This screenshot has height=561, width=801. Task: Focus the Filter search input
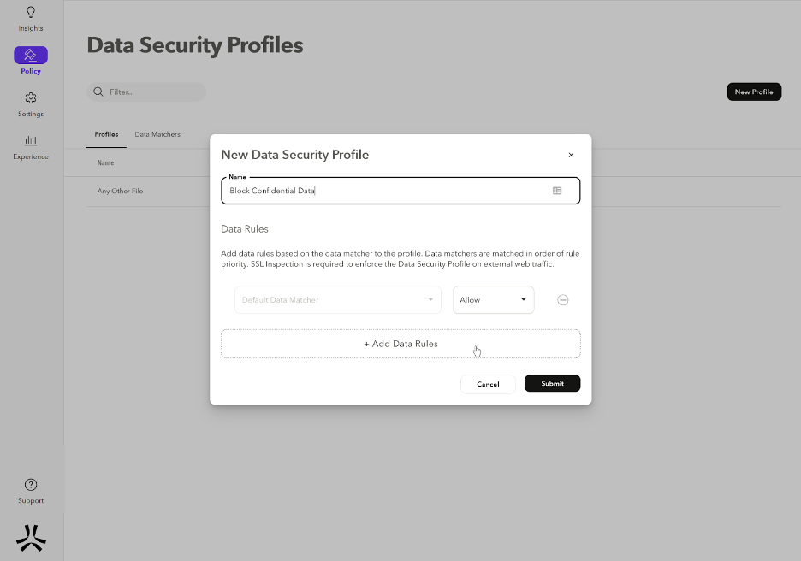154,92
